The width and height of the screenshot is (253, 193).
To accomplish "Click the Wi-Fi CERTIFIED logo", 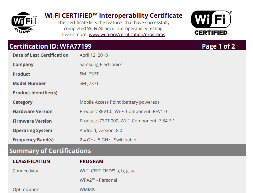I will click(x=211, y=23).
